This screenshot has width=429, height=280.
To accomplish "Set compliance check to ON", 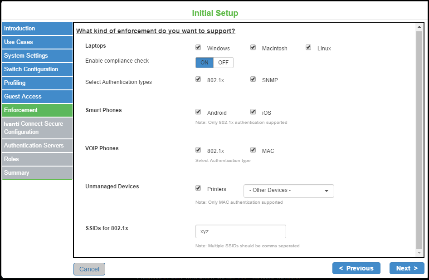I will coord(205,63).
